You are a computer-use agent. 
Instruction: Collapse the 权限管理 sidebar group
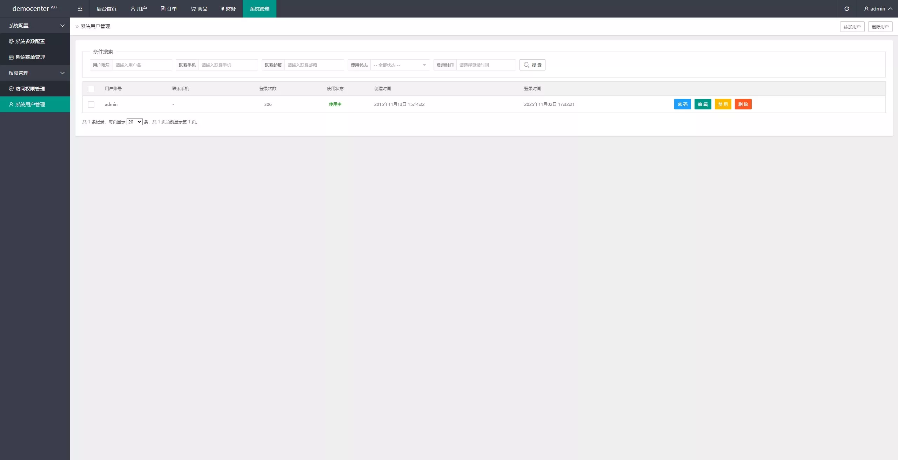pos(35,73)
